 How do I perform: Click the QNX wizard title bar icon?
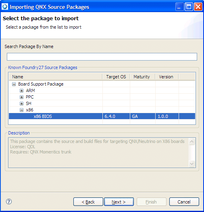pyautogui.click(x=5, y=6)
